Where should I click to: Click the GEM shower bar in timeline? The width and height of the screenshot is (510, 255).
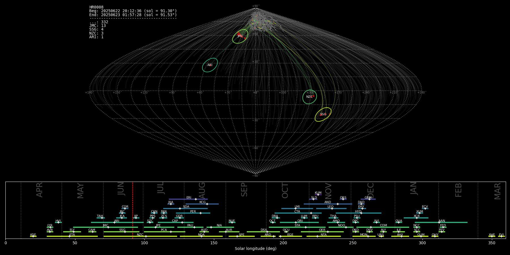(x=368, y=199)
